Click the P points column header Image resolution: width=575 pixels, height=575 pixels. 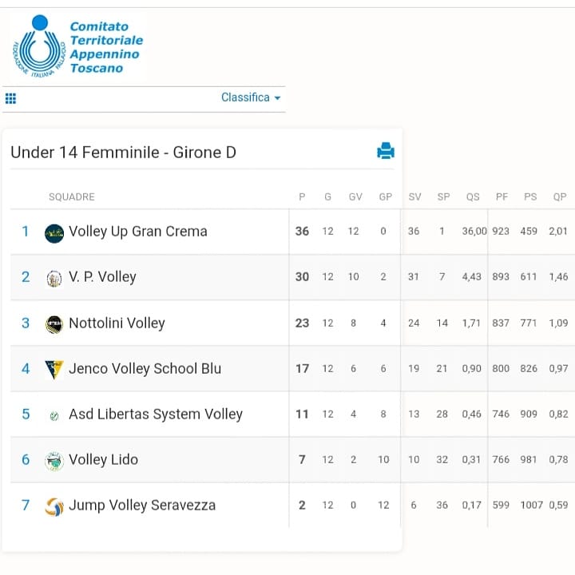(x=302, y=197)
